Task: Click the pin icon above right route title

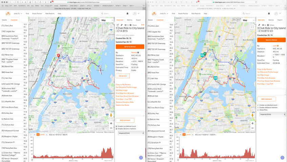Action: pyautogui.click(x=259, y=25)
